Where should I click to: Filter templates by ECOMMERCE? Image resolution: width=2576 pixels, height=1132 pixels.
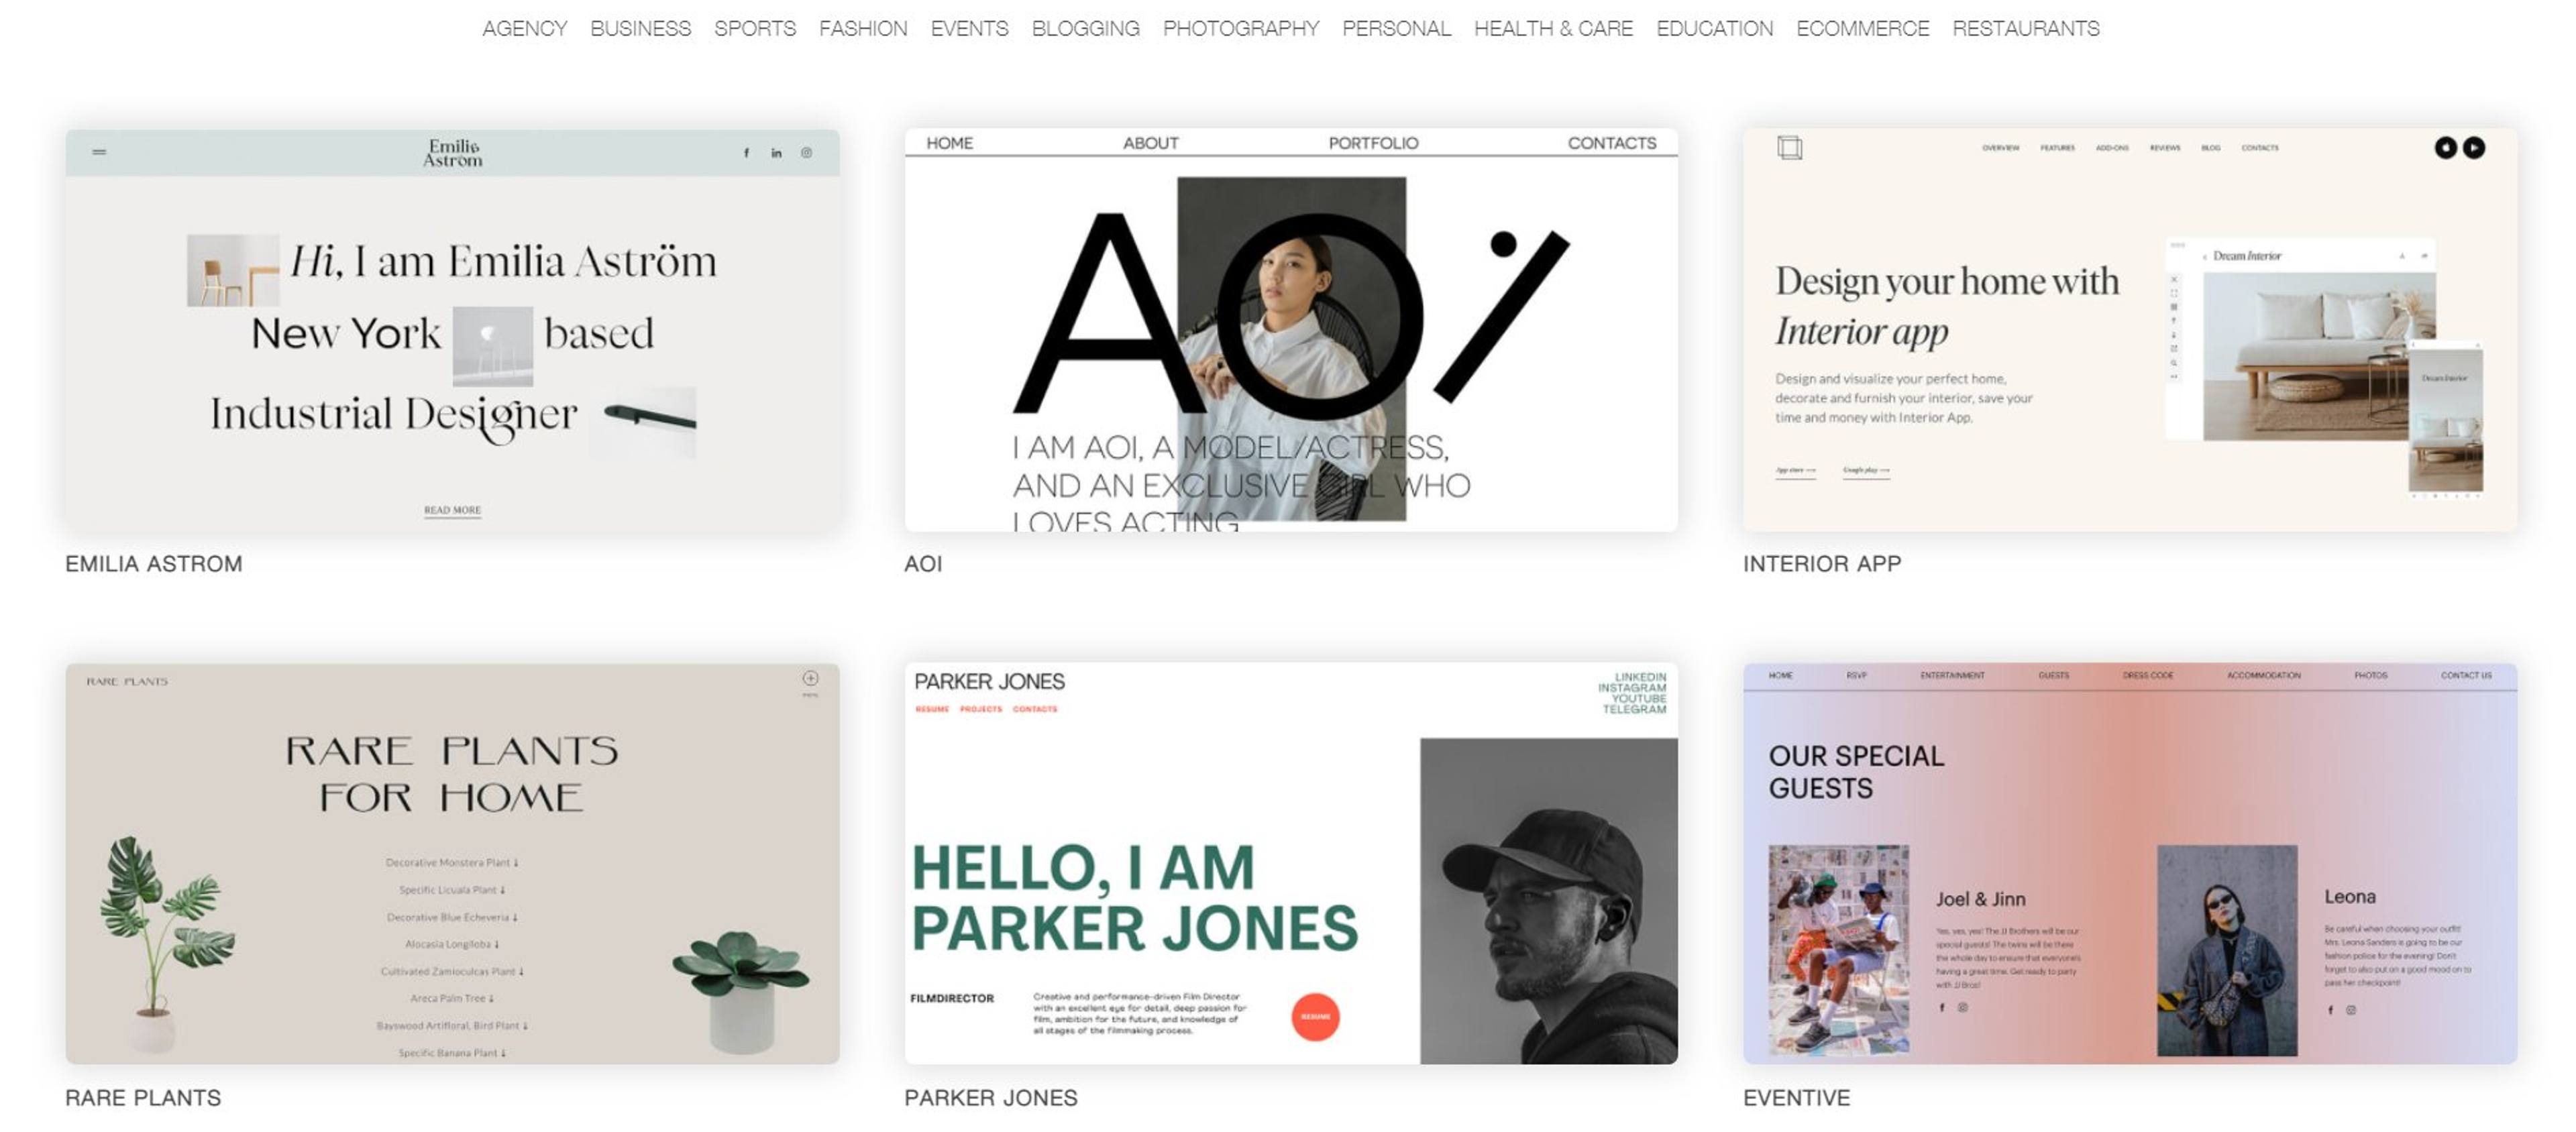click(x=1862, y=29)
